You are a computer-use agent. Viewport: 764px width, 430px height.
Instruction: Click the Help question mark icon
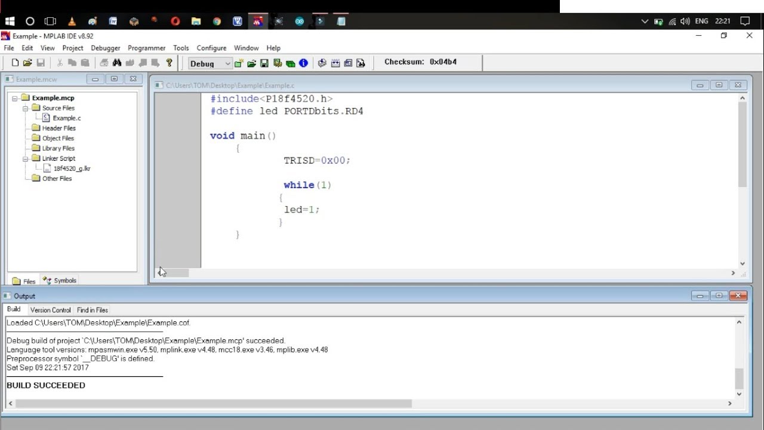point(169,63)
